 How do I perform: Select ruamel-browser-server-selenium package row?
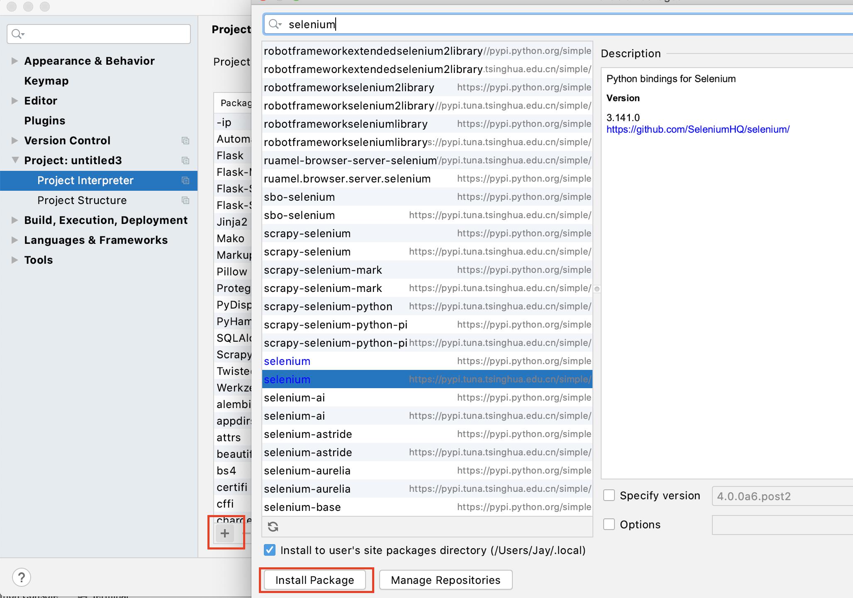pyautogui.click(x=427, y=160)
